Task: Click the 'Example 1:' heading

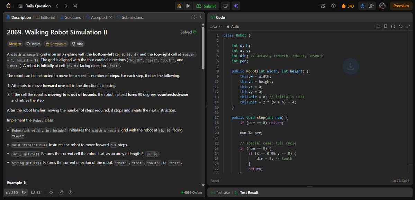Action: [17, 183]
